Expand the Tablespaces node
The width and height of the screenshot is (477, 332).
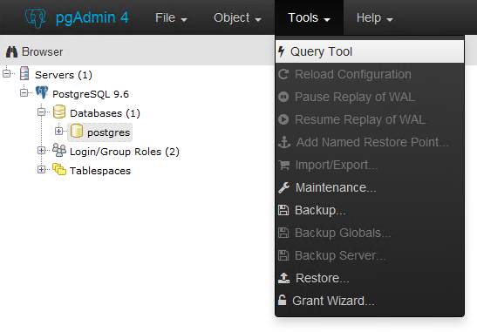pyautogui.click(x=41, y=169)
